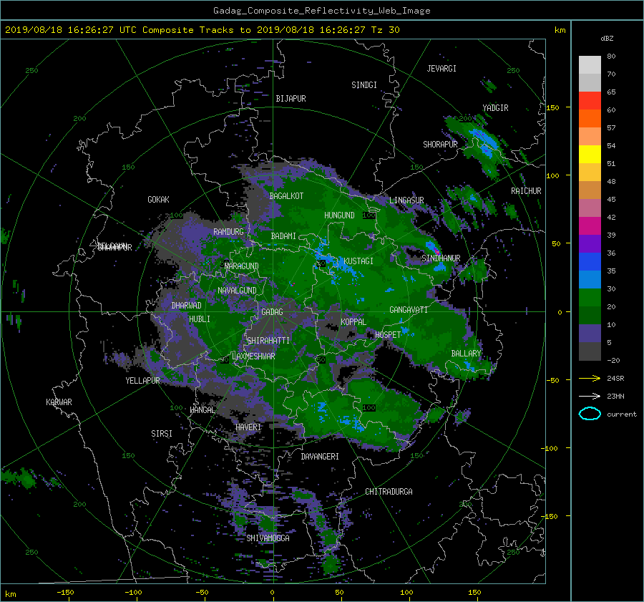Pick the dark green 10-20 dBZ swatch
The width and height of the screenshot is (644, 602).
tap(590, 315)
